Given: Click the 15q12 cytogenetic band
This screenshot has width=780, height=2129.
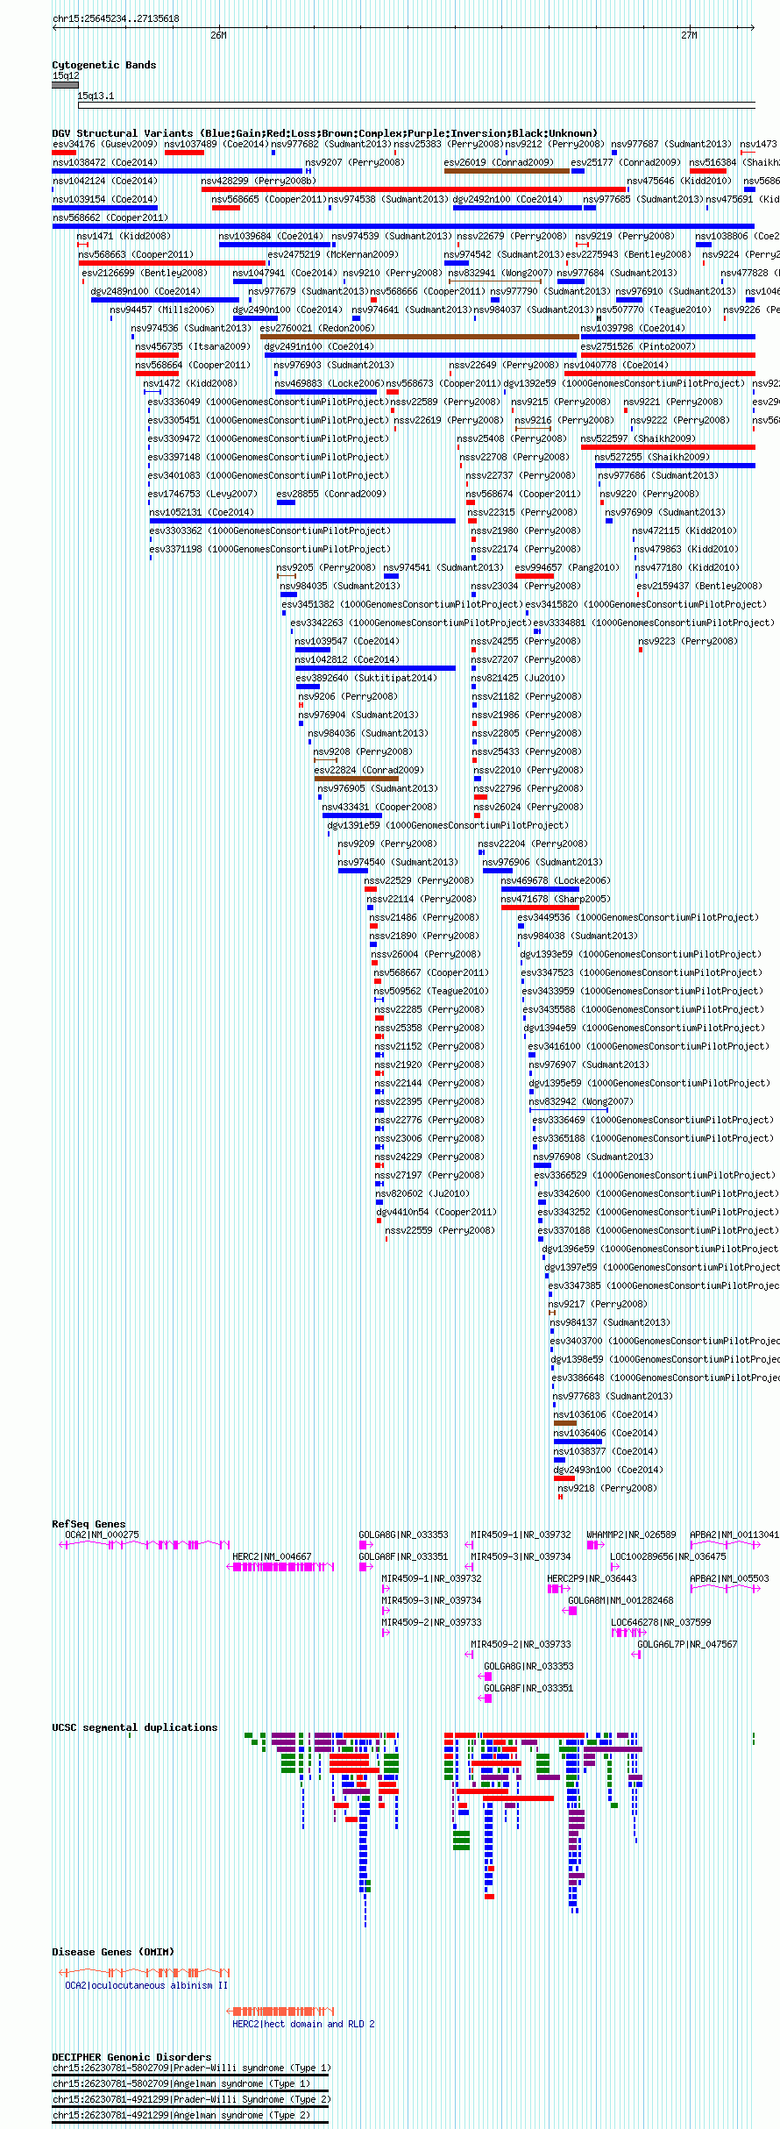Looking at the screenshot, I should click(65, 85).
